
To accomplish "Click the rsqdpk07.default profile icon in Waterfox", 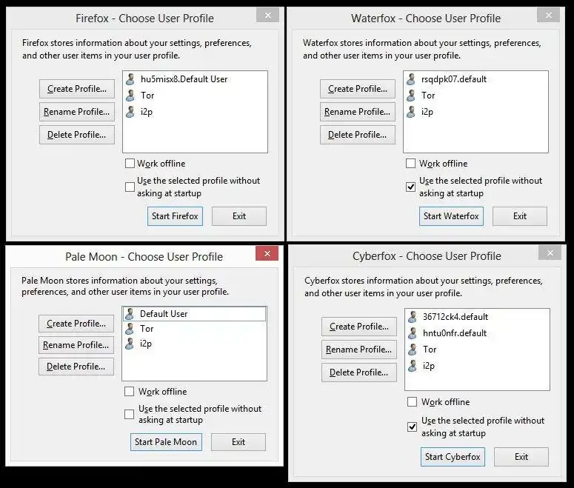I will click(411, 79).
